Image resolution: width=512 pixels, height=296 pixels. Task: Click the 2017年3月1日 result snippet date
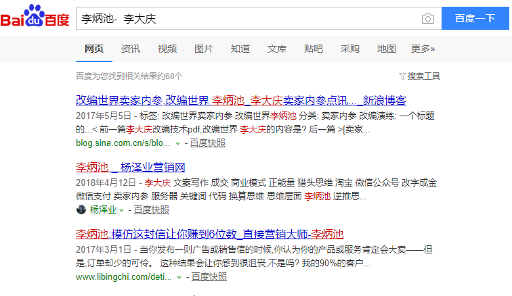click(x=104, y=250)
